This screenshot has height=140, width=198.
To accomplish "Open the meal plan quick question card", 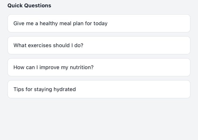I will (99, 23).
